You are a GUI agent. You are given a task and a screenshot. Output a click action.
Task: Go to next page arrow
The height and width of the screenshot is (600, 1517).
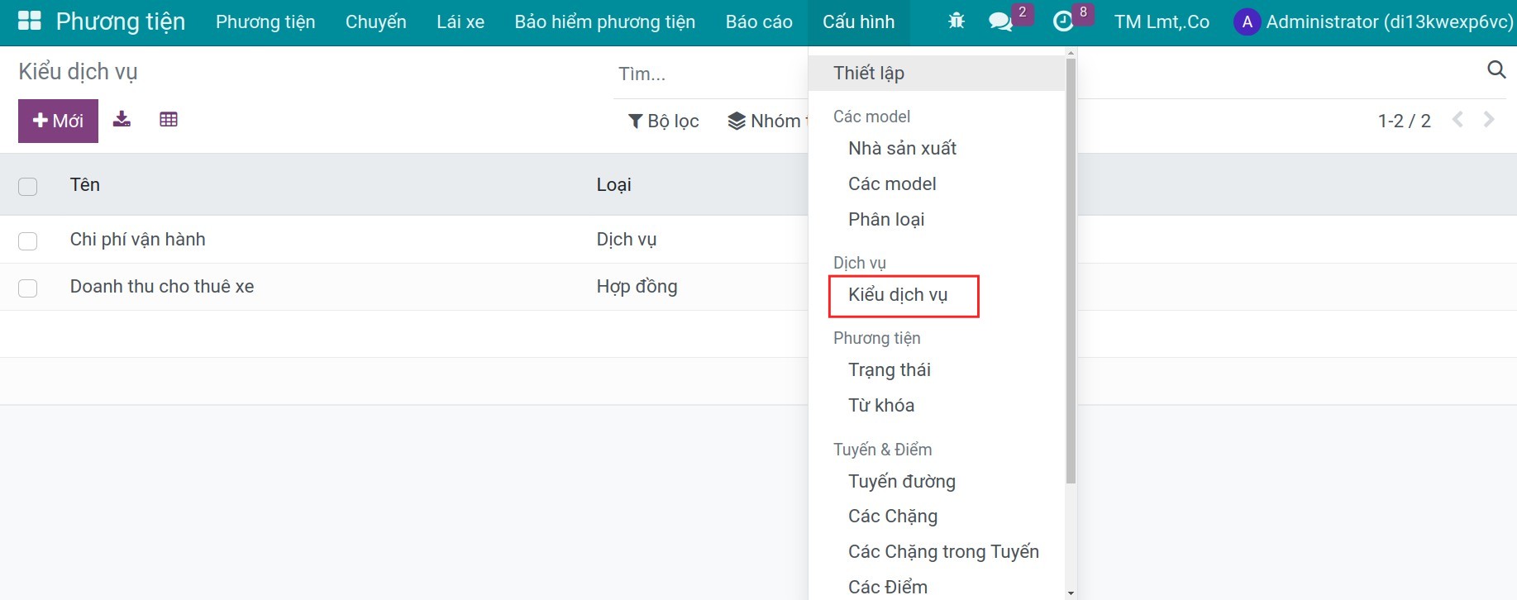pos(1490,120)
